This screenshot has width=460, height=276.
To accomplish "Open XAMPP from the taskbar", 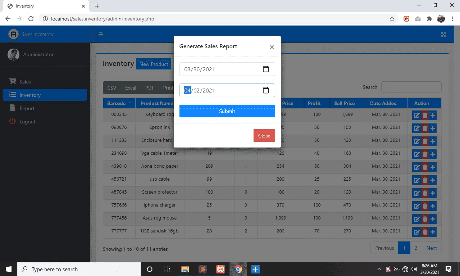I will point(220,269).
